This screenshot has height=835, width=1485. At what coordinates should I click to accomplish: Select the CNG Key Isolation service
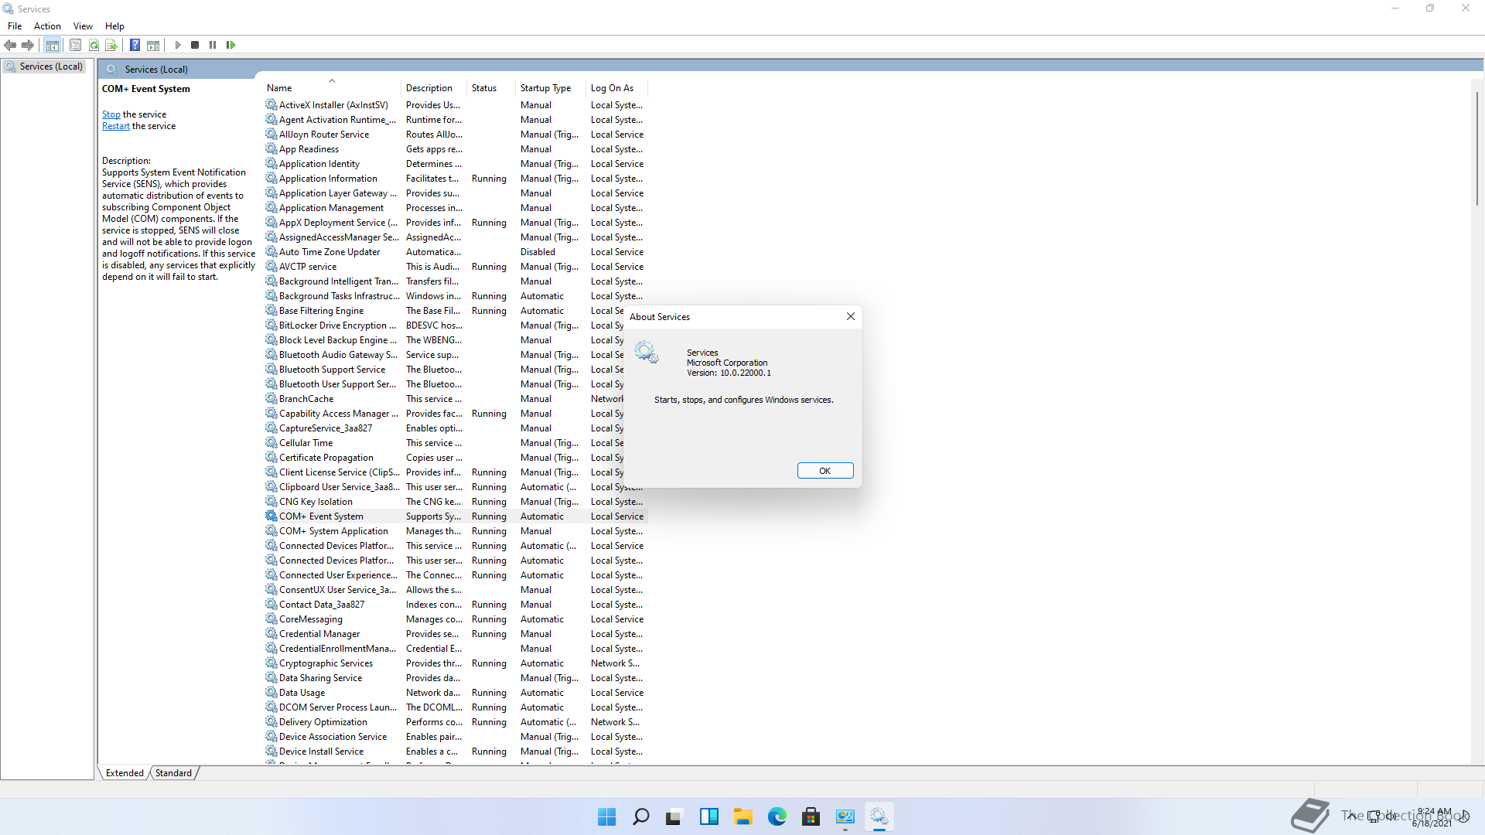pos(455,501)
